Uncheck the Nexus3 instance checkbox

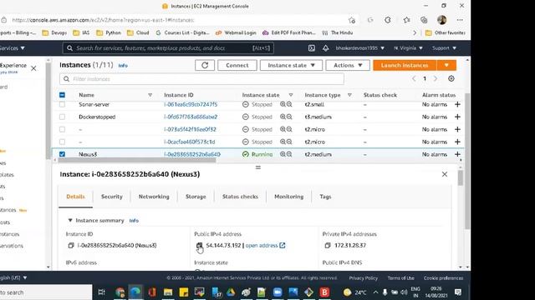click(x=62, y=154)
